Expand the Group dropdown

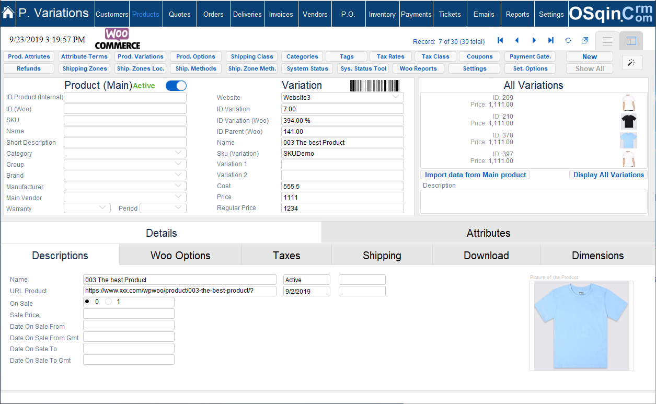(x=125, y=164)
